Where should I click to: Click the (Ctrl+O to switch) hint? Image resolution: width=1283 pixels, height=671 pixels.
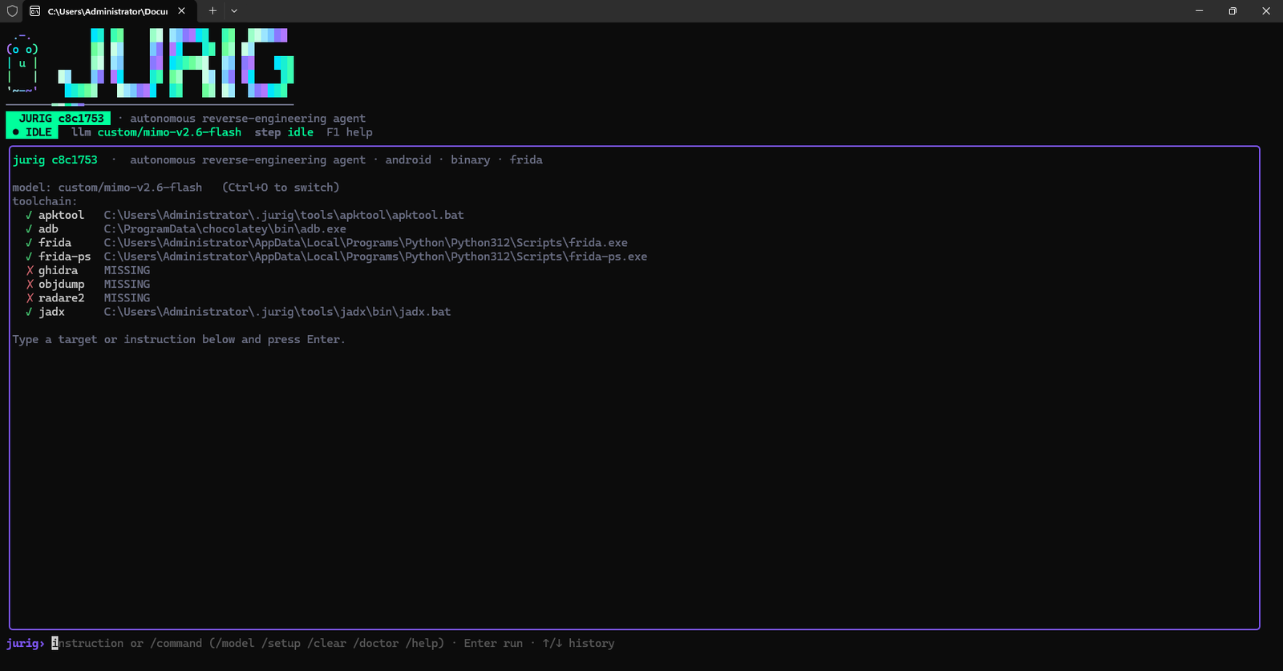click(x=281, y=188)
